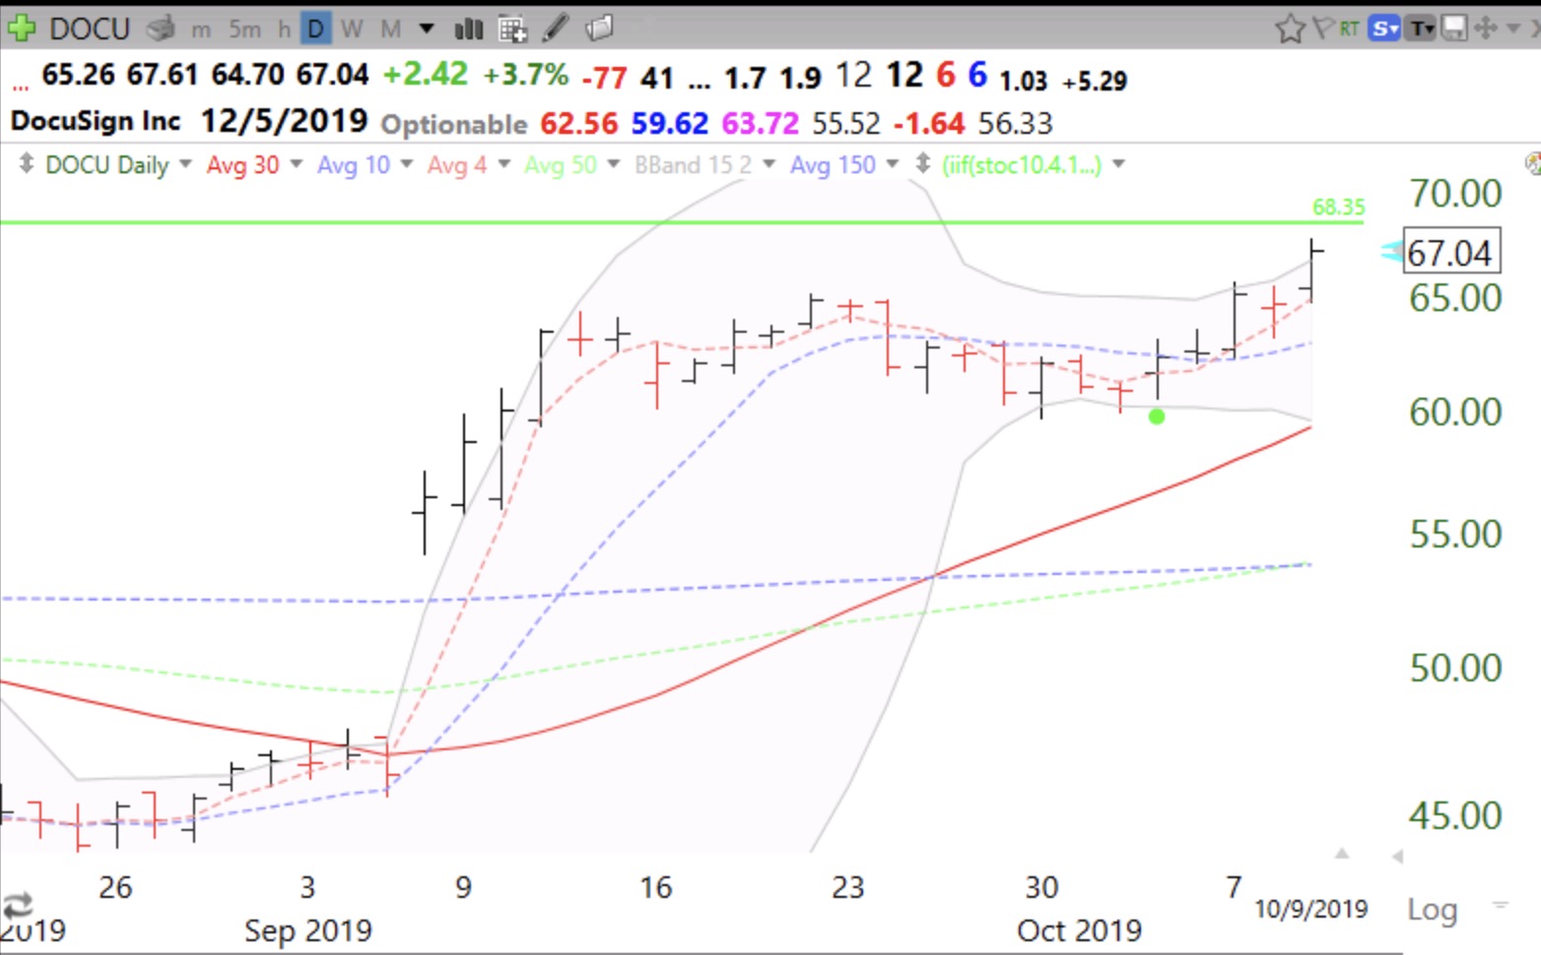Viewport: 1541px width, 955px height.
Task: Click the red ellipsis beside 65.26
Action: click(20, 87)
